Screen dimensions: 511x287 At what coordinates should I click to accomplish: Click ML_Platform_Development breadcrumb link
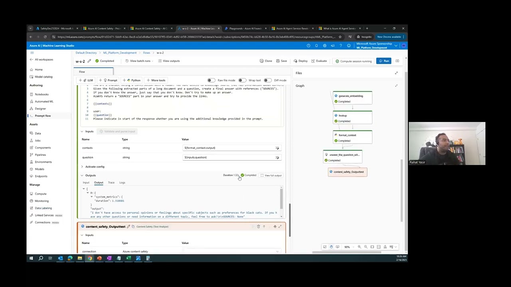120,53
